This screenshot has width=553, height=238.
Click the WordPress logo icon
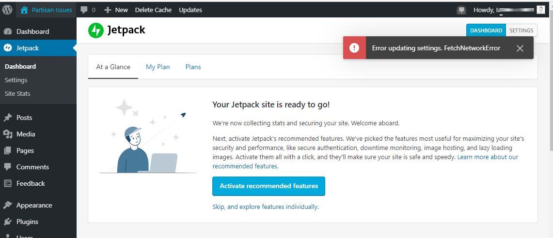8,10
